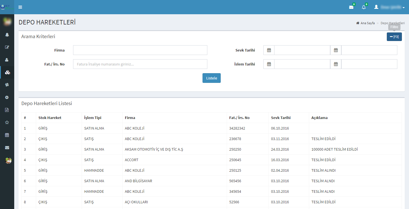Open the sidebar envelope icon

(7, 147)
